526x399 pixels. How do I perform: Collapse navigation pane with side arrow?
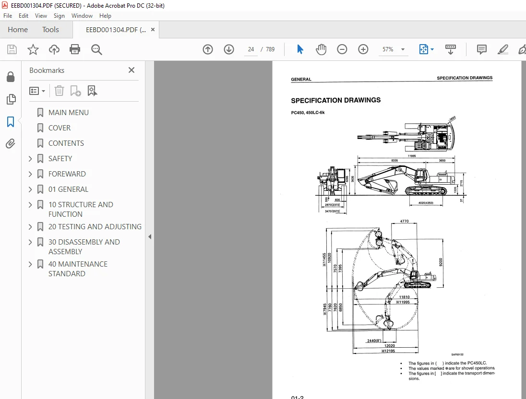(150, 237)
